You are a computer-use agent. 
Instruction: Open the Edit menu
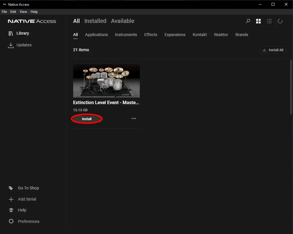pyautogui.click(x=13, y=12)
